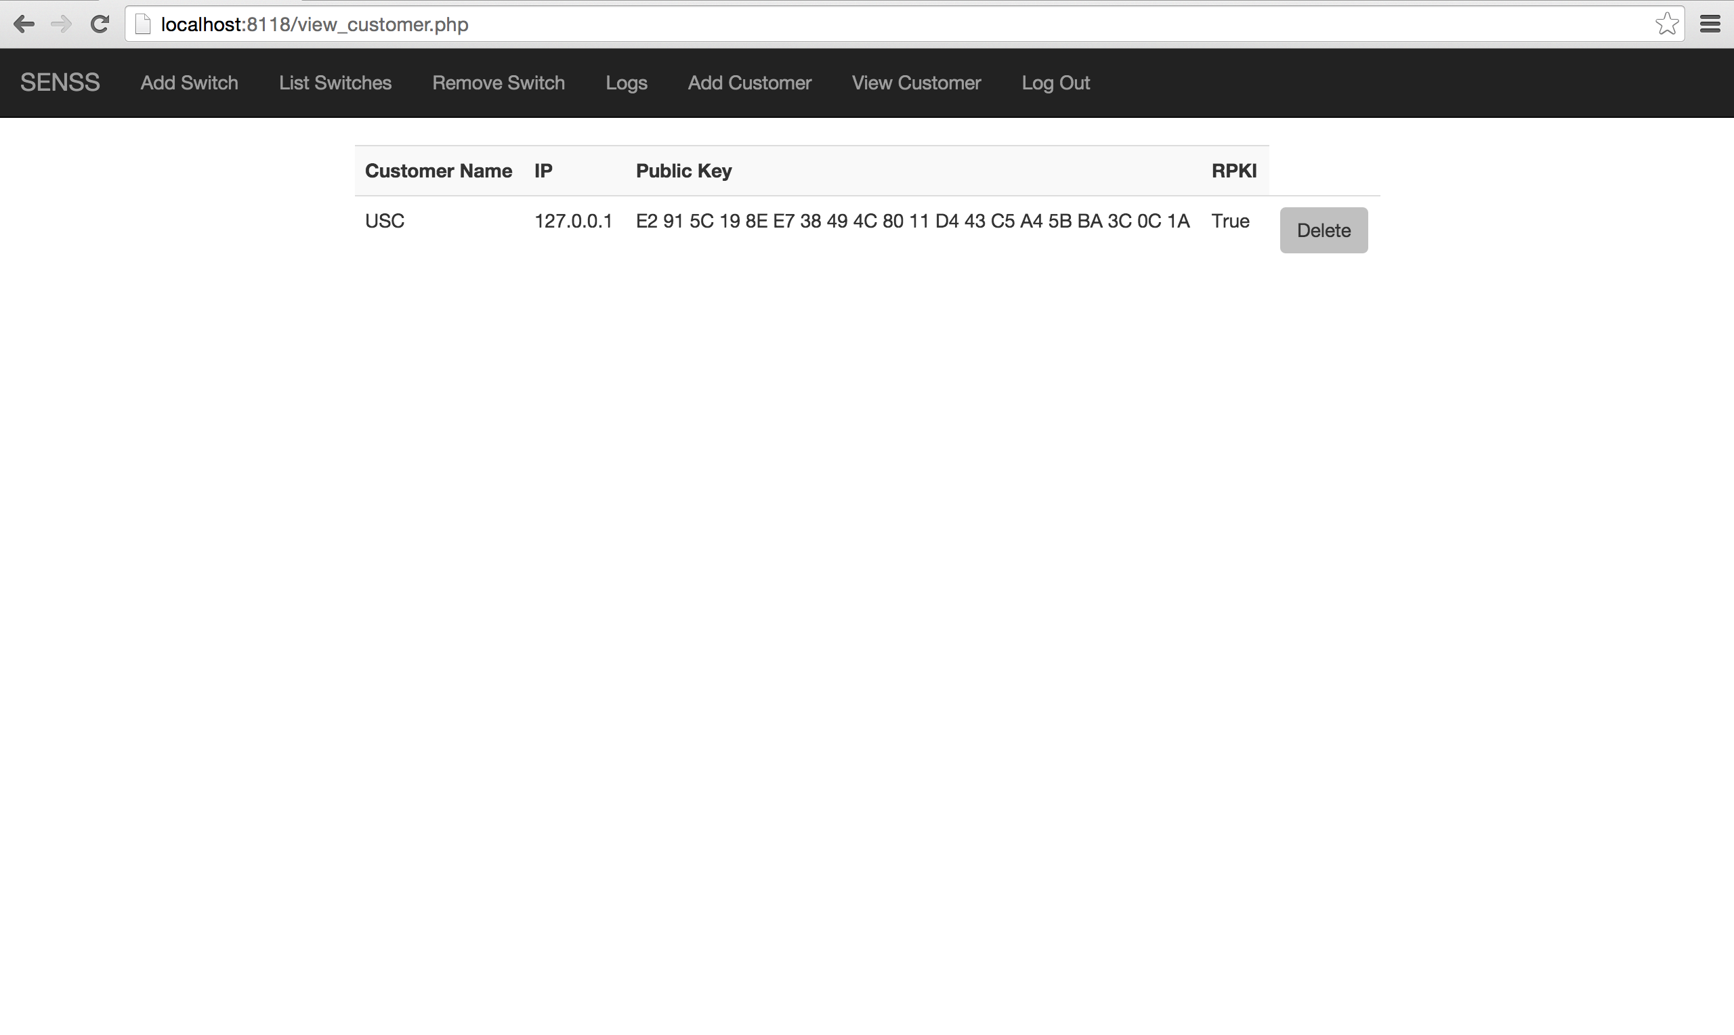Go to SENSS home brand link
Screen dimensions: 1734x1035
(60, 82)
